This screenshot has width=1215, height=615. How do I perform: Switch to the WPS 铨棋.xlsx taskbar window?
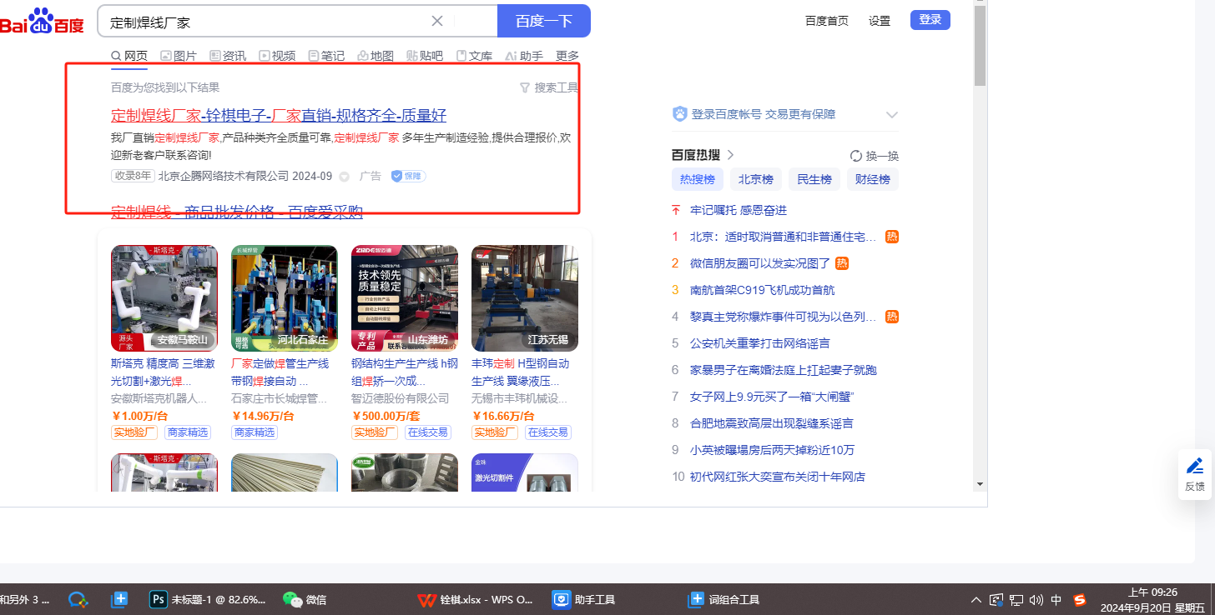click(x=475, y=599)
